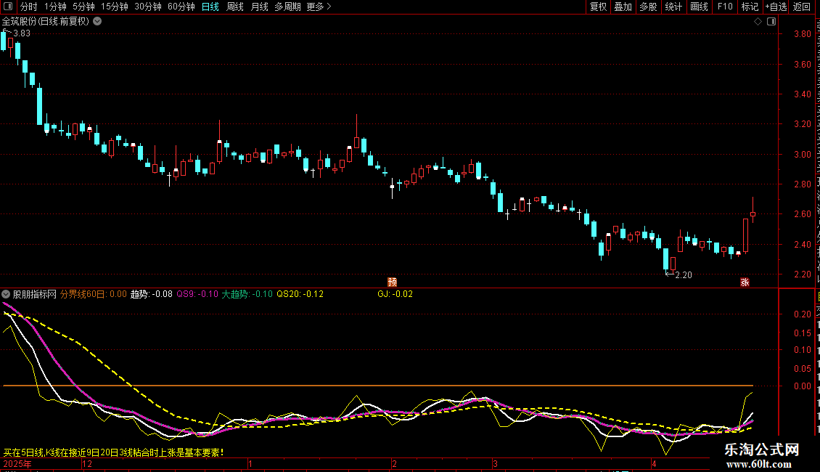Open F10 company information
Image resolution: width=820 pixels, height=472 pixels.
pyautogui.click(x=724, y=7)
